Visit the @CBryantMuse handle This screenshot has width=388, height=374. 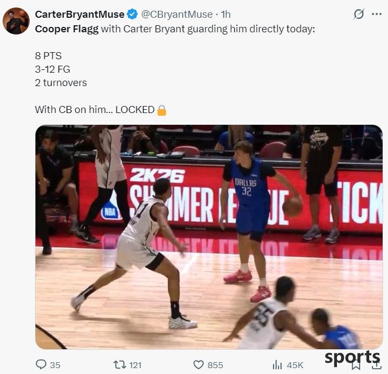tap(177, 15)
